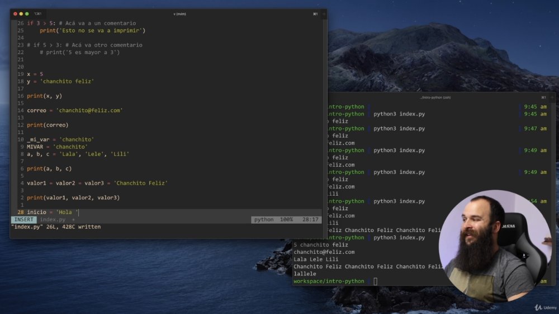
Task: Click the block cursor after the terminal prompt
Action: (x=376, y=281)
